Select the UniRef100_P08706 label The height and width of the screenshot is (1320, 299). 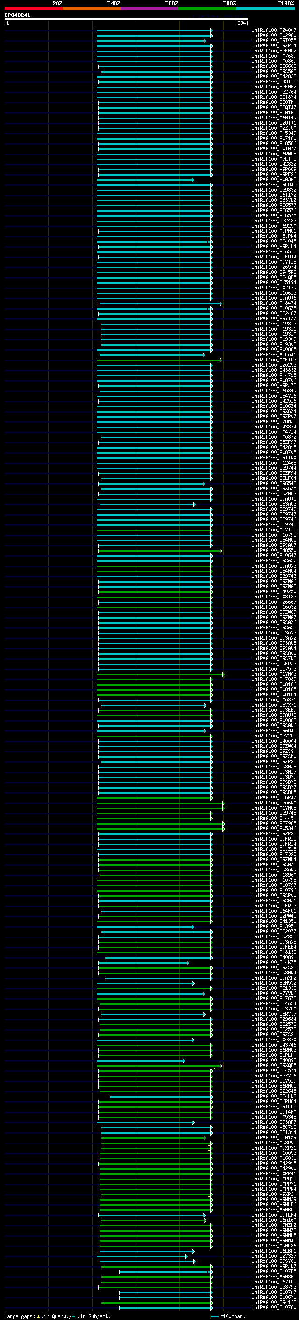pos(274,381)
